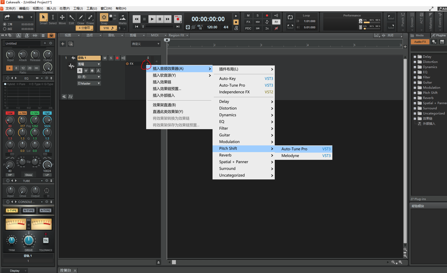
Task: Select the S-TYPE console emulation
Action: (12, 210)
